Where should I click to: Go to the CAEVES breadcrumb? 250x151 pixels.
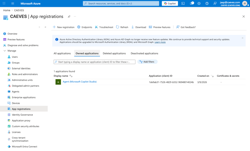[x=19, y=10]
